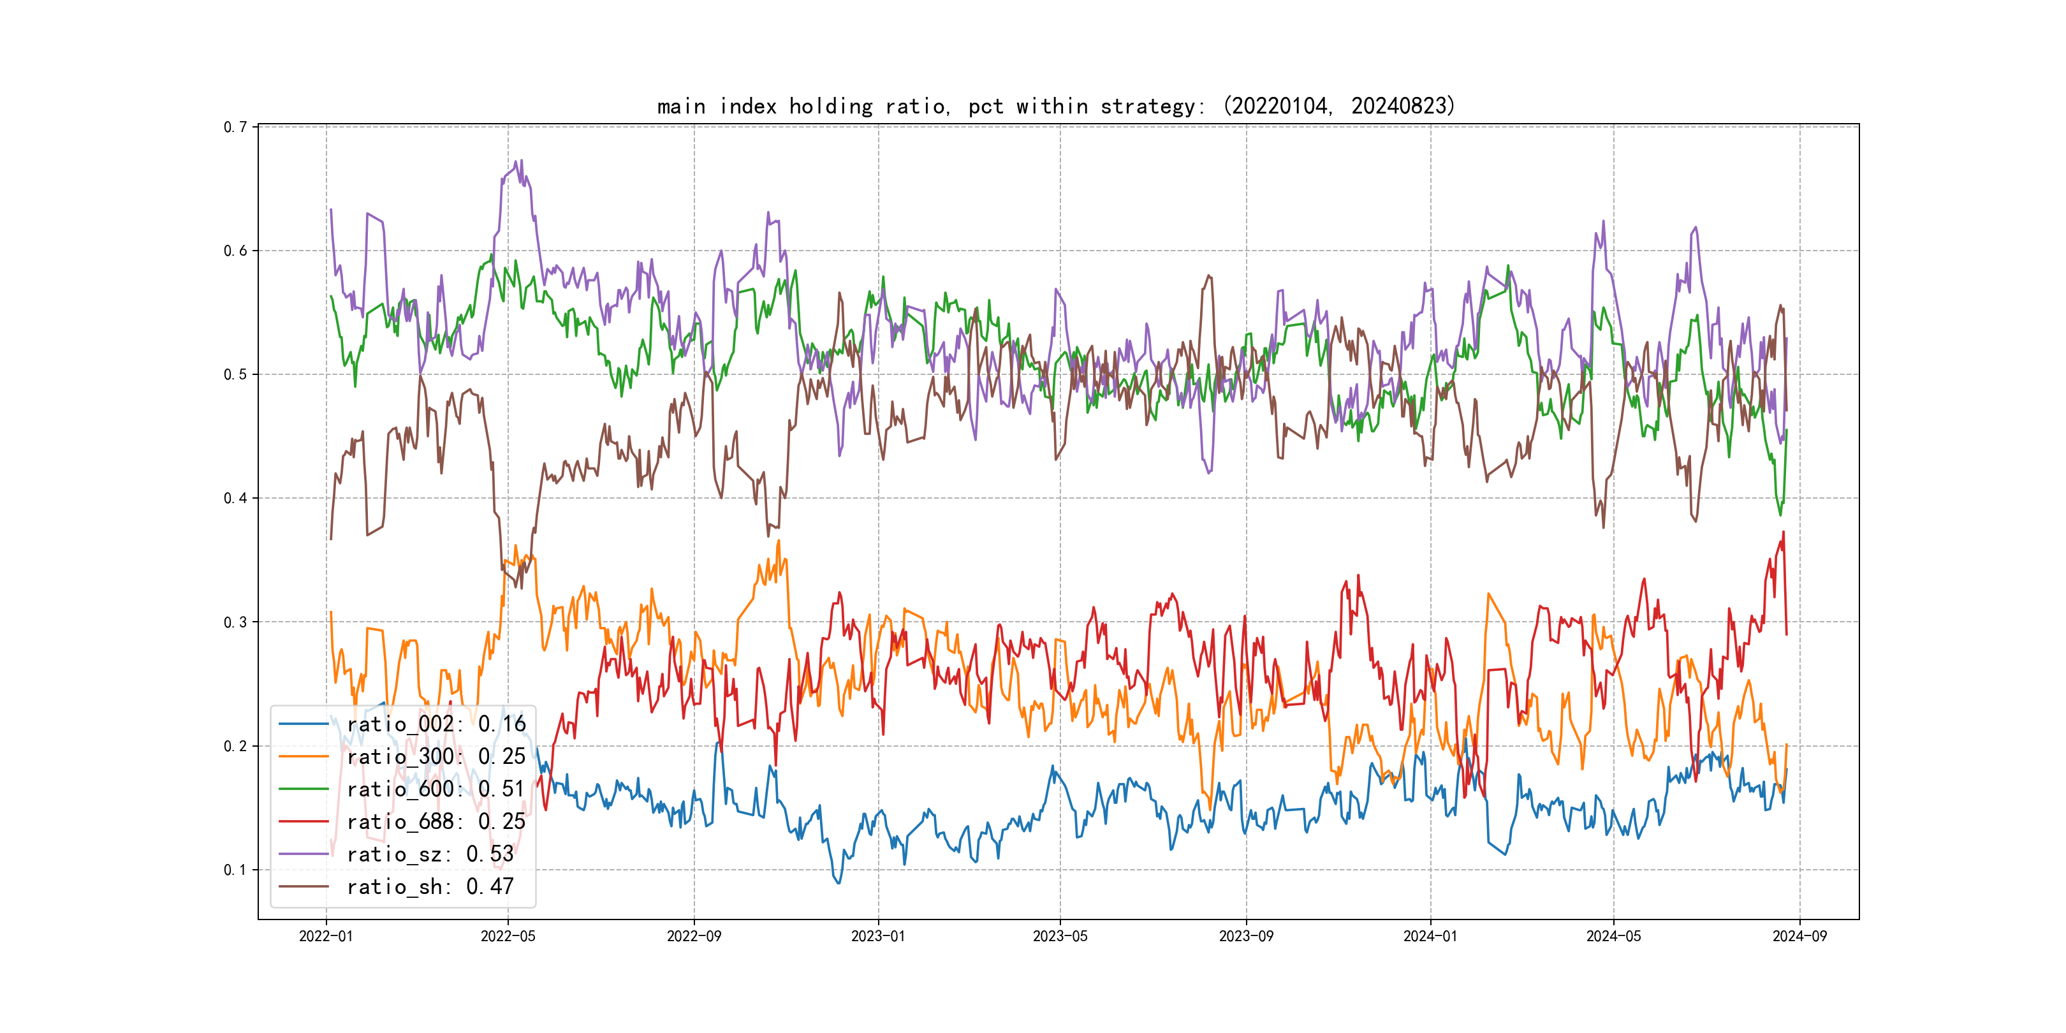Click the purple legend line swatch
2066x1033 pixels.
(x=303, y=854)
